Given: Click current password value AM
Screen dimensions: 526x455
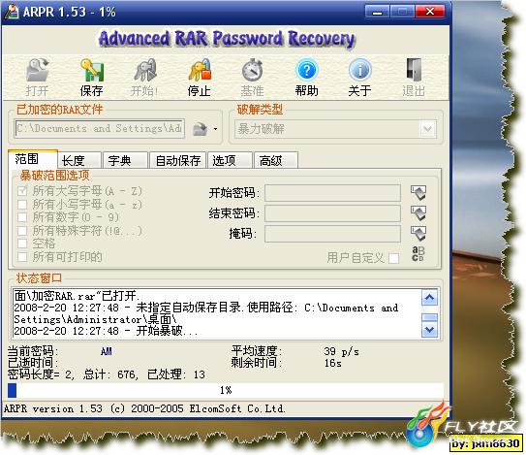Looking at the screenshot, I should coord(106,351).
